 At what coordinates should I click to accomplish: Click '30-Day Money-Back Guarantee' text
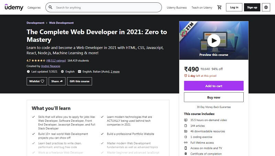213,107
